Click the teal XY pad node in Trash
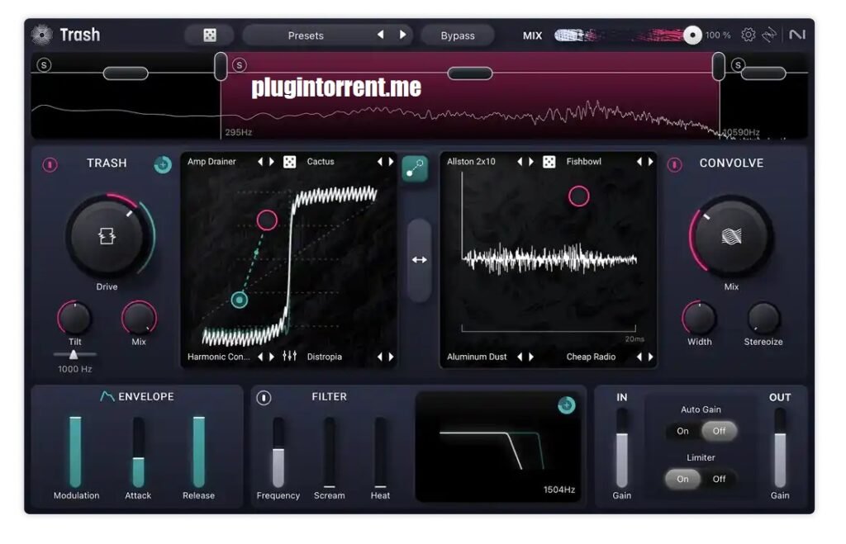The width and height of the screenshot is (846, 544). tap(239, 300)
